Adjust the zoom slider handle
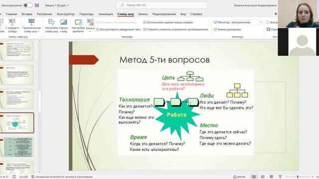The width and height of the screenshot is (319, 179). (298, 177)
